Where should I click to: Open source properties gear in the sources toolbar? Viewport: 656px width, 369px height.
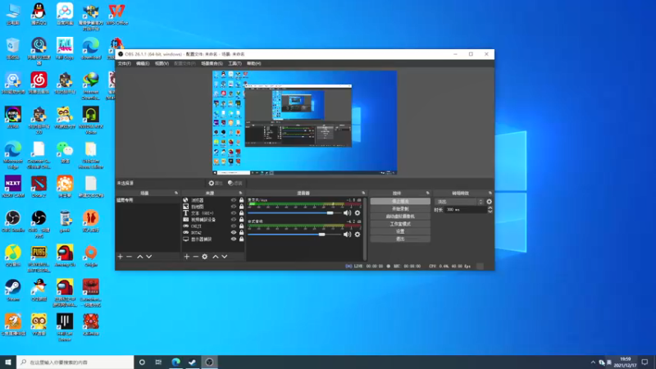pyautogui.click(x=204, y=257)
